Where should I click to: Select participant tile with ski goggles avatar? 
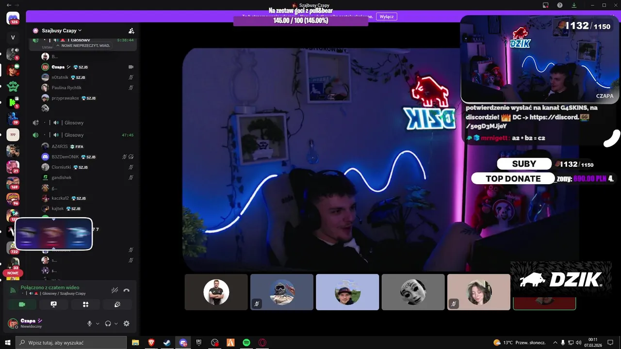(282, 292)
